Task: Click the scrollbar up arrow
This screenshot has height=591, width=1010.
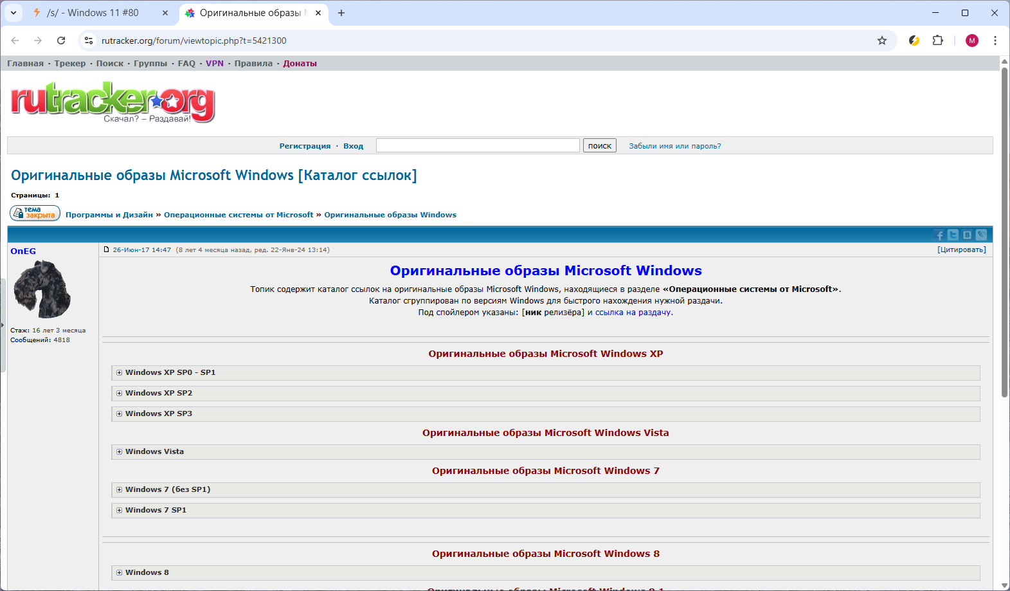Action: pyautogui.click(x=1005, y=61)
